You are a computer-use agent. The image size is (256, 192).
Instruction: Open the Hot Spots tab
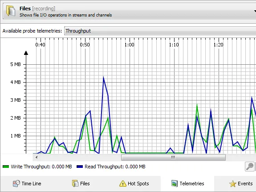[134, 184]
